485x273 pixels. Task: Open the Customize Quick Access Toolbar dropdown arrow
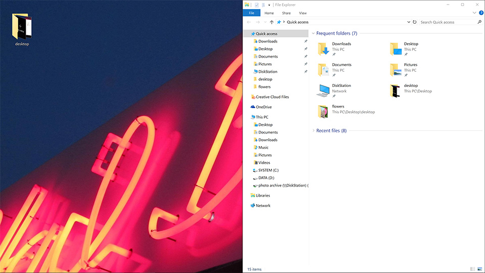tap(269, 5)
